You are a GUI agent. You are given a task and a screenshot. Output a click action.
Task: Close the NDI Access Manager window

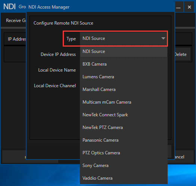[x=189, y=7]
